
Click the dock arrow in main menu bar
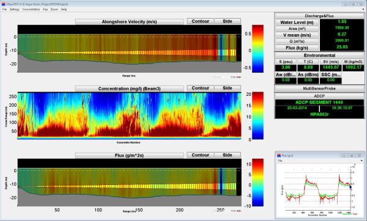[x=363, y=9]
